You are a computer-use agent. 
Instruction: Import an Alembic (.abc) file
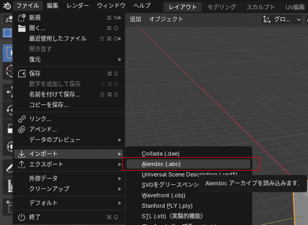(188, 164)
